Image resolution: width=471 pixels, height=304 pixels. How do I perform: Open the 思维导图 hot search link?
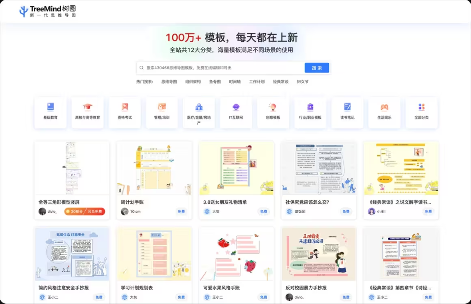[x=169, y=81]
